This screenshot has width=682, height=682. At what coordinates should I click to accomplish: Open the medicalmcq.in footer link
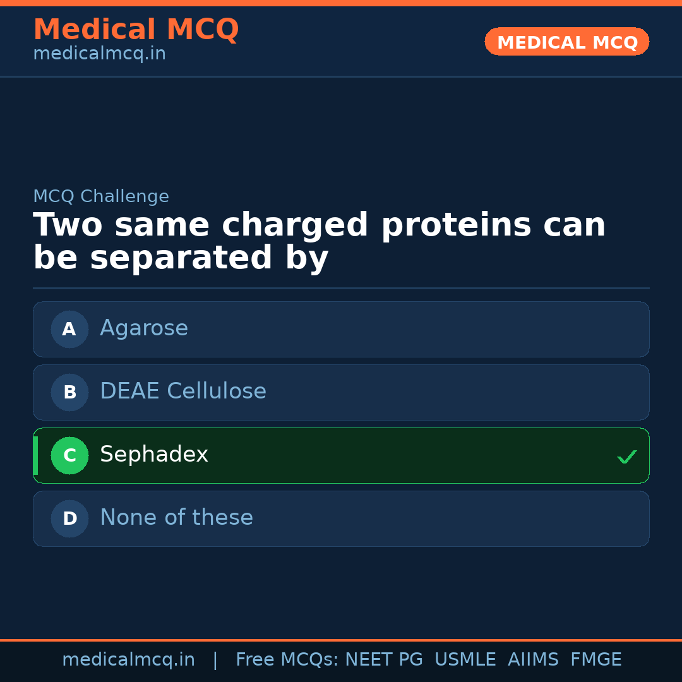click(128, 660)
